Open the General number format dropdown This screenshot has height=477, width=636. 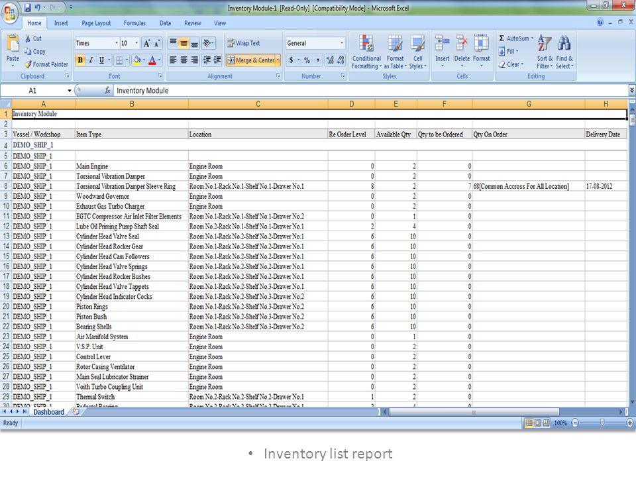342,43
